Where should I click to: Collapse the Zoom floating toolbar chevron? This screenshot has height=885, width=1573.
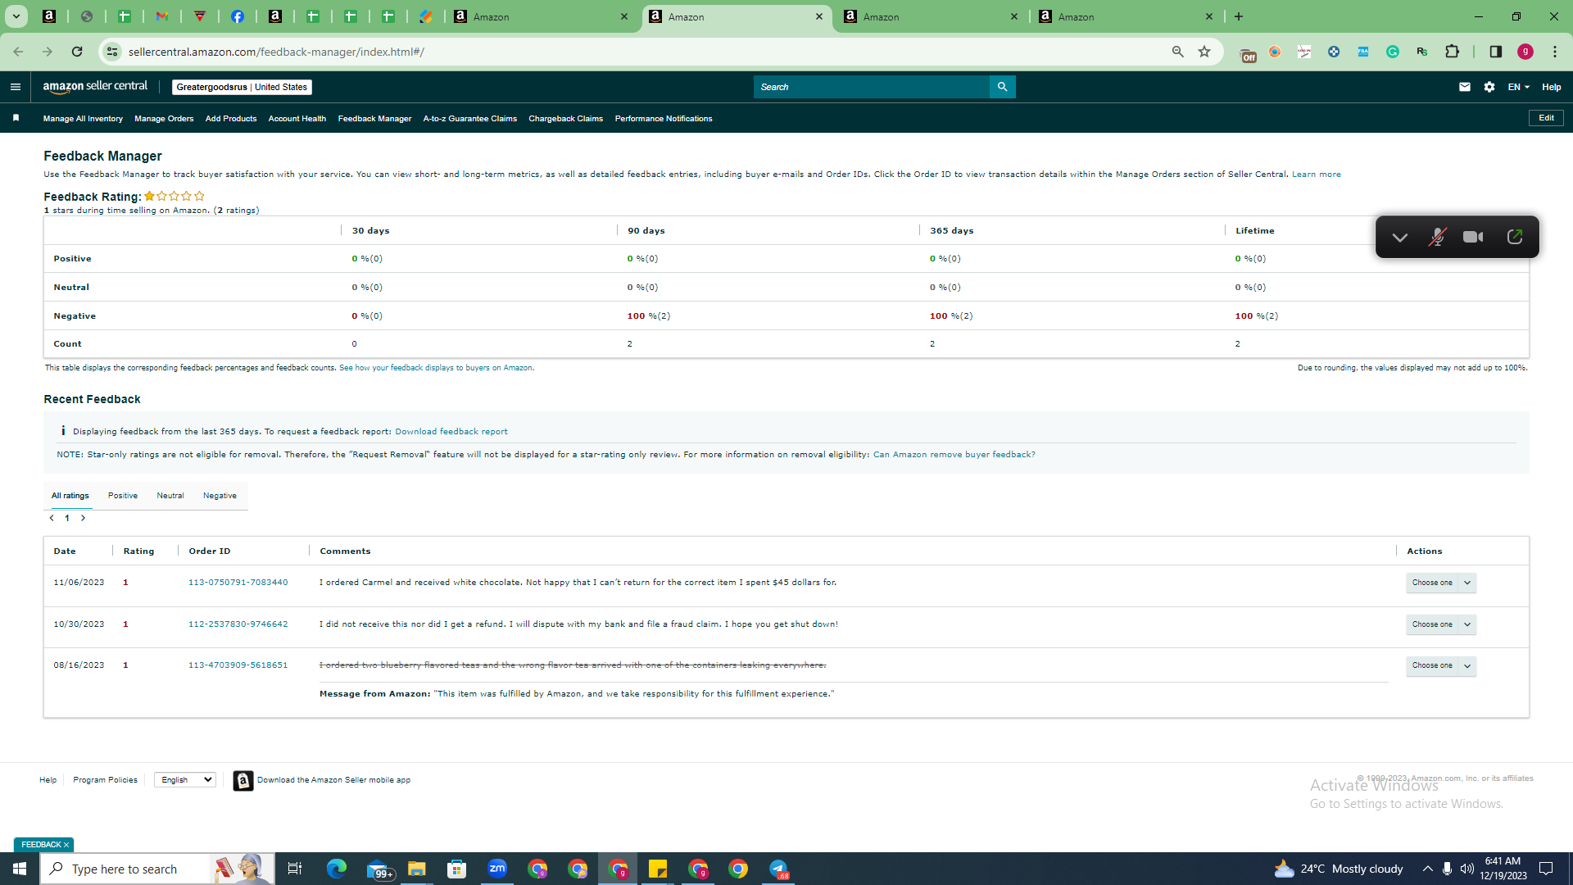(1400, 238)
